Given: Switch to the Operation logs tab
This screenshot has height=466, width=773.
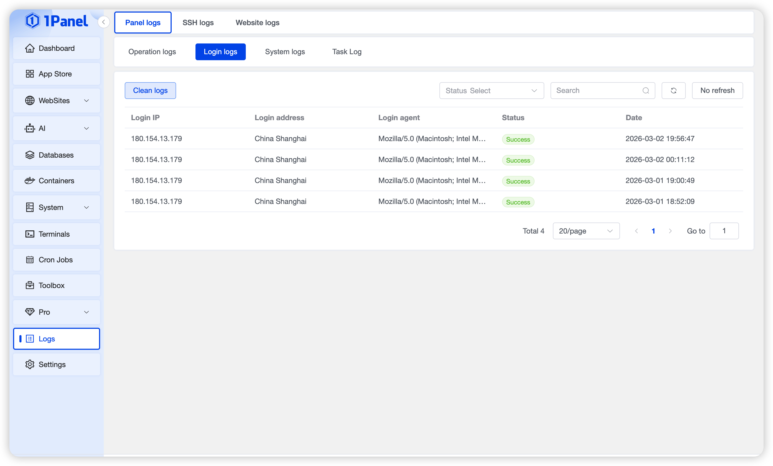Looking at the screenshot, I should pyautogui.click(x=152, y=52).
